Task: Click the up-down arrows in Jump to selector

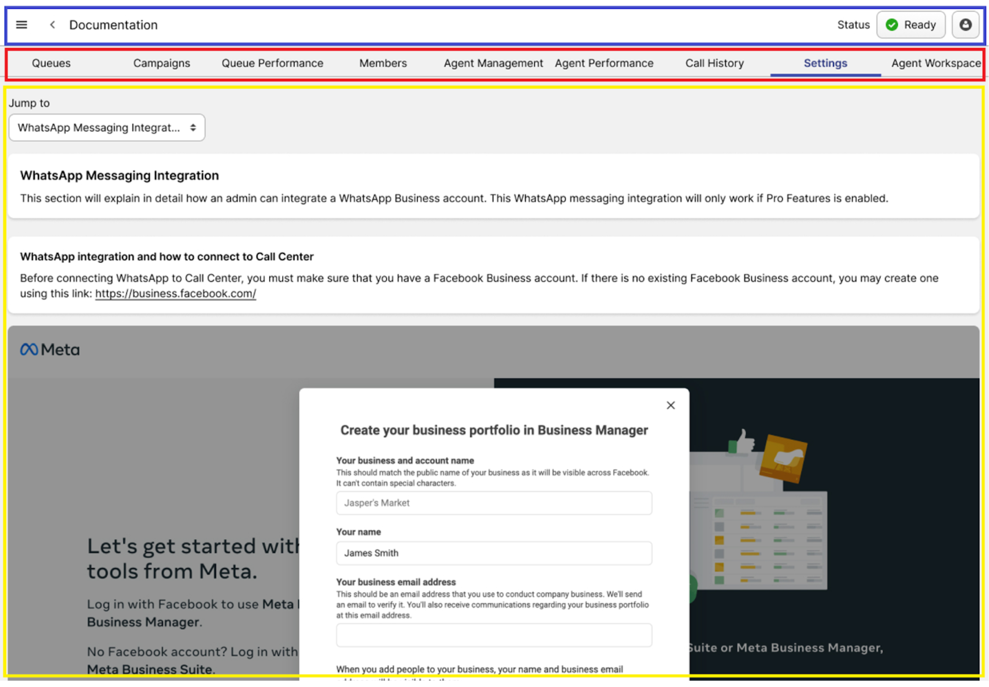Action: [193, 128]
